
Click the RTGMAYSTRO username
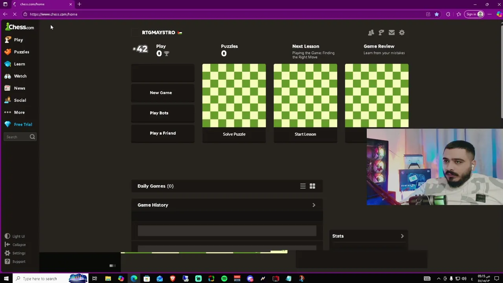click(x=158, y=33)
